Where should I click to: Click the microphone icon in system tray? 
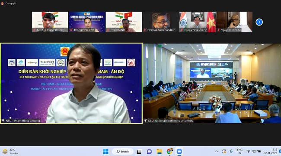[x=231, y=152]
